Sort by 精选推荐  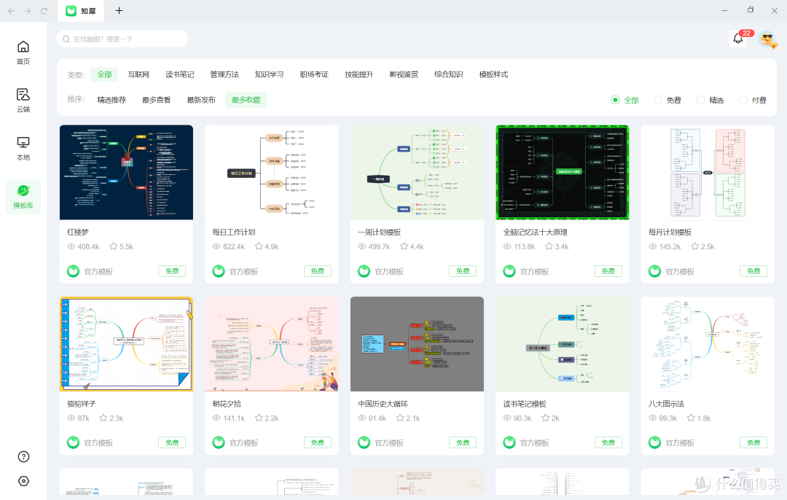point(111,100)
